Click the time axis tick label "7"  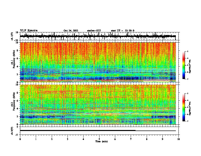tap(131, 139)
